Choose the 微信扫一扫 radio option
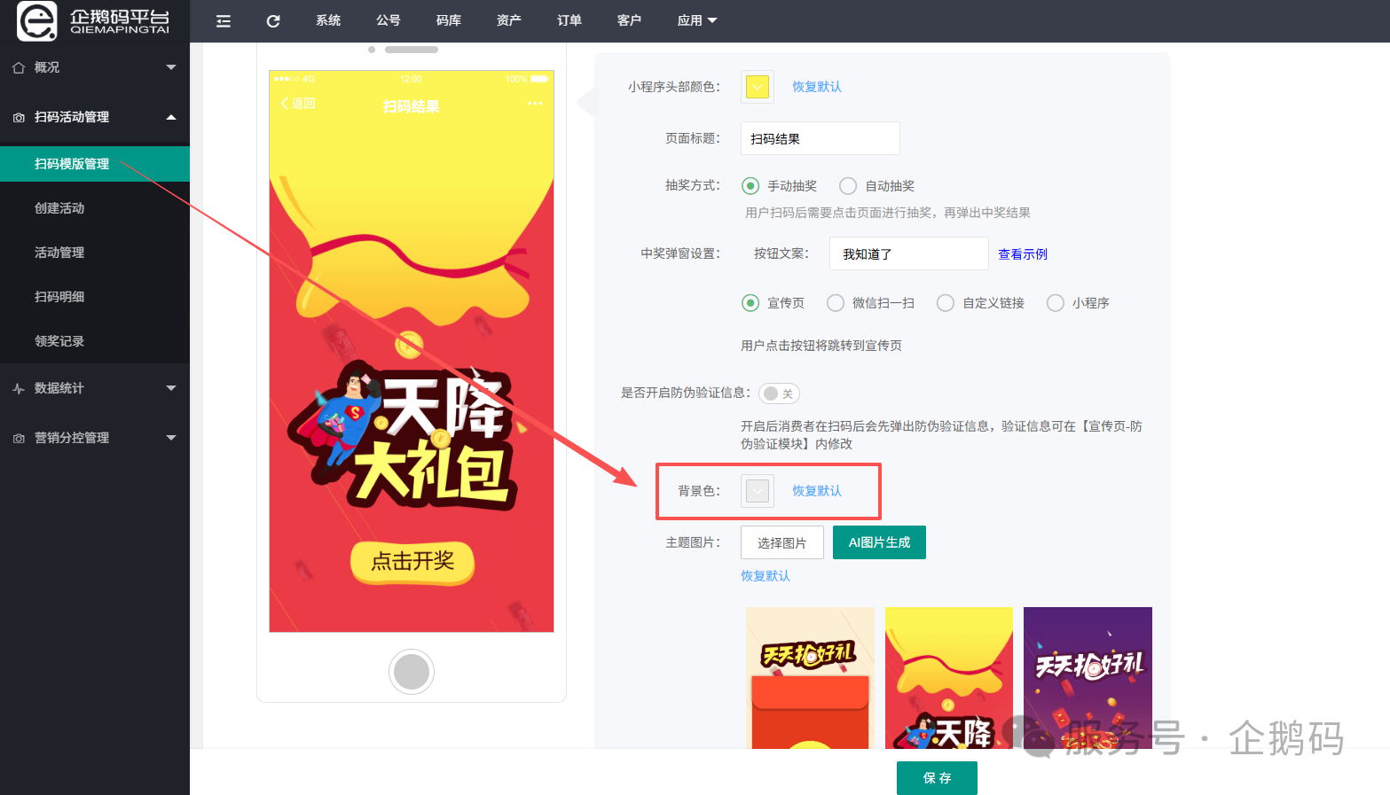The height and width of the screenshot is (795, 1390). [x=836, y=303]
